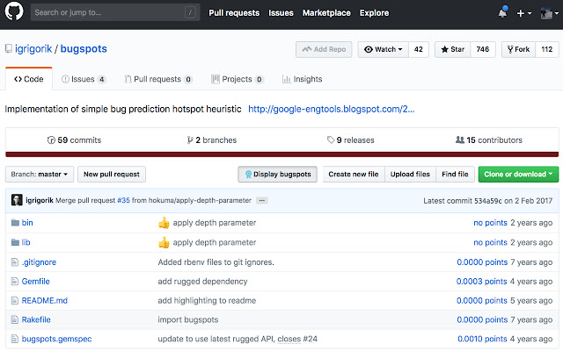563x351 pixels.
Task: Open latest commit 534a59c
Action: (488, 201)
